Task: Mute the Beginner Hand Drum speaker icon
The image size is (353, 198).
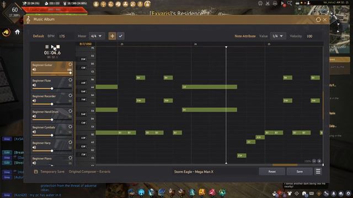Action: [x=34, y=116]
